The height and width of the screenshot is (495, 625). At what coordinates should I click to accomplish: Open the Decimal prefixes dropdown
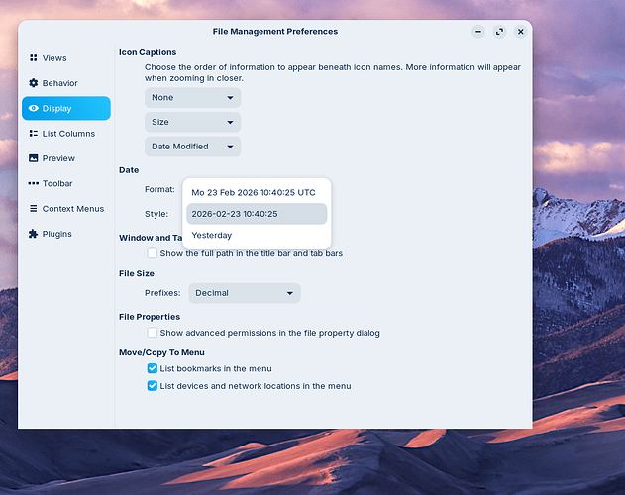point(245,293)
